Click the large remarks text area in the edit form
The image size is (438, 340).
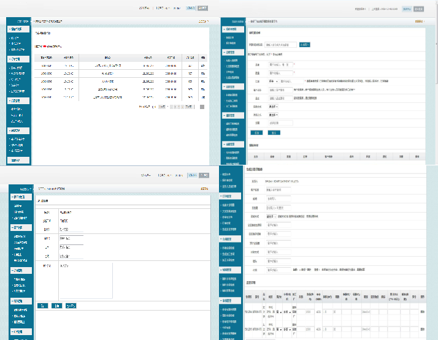click(85, 281)
